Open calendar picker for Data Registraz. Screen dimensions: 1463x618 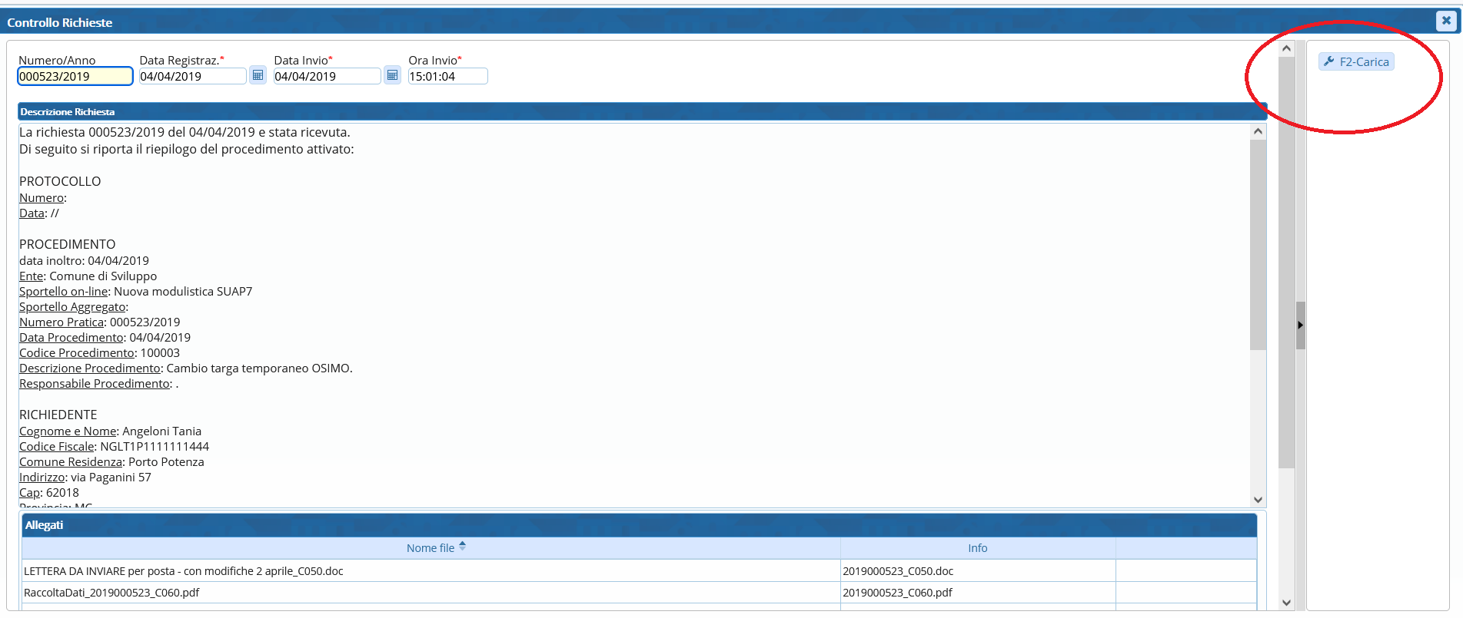click(x=258, y=75)
